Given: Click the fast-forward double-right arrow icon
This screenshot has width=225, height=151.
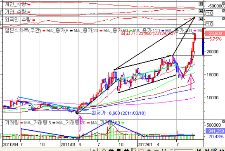Looking at the screenshot, I should click(127, 150).
